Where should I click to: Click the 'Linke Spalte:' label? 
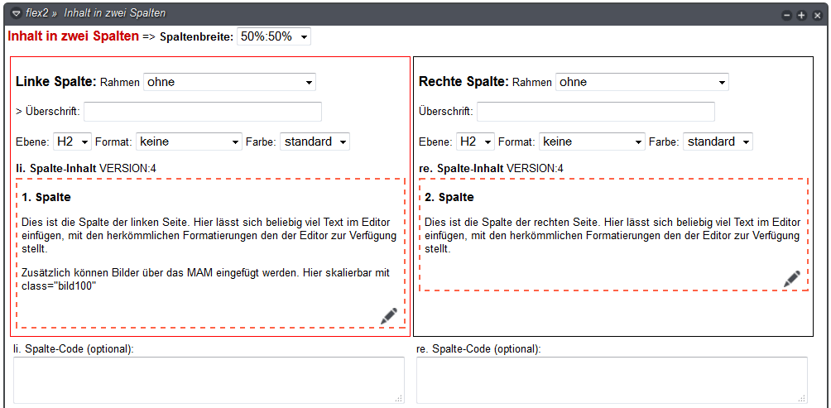(x=56, y=82)
